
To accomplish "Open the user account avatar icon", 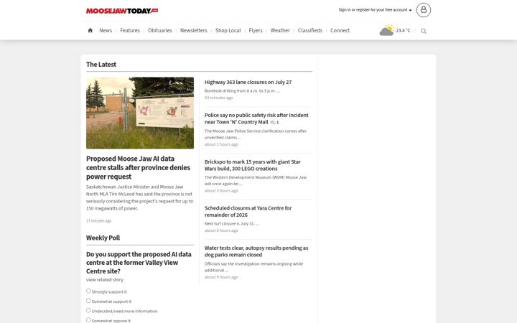I will pyautogui.click(x=424, y=10).
